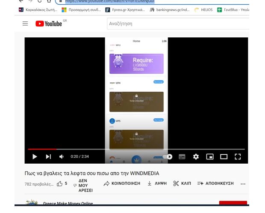Open the YouTube hamburger menu
Viewport: 265px width, 213px height.
click(25, 24)
